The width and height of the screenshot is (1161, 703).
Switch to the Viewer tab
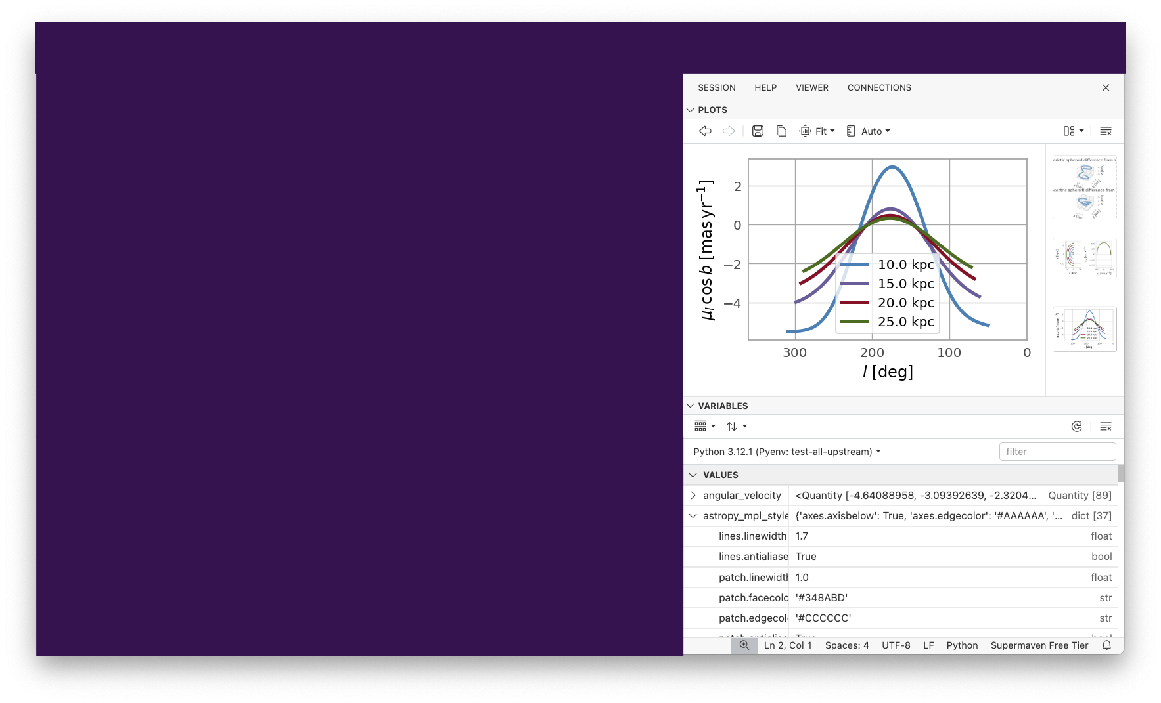[x=812, y=88]
